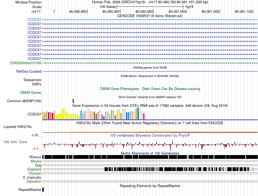Click the 4.88 upper axis value
Image resolution: width=258 pixels, height=196 pixels.
(35, 135)
